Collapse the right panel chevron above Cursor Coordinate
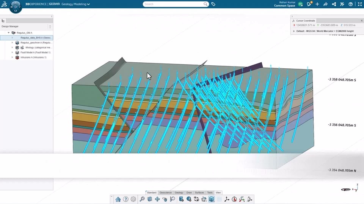The image size is (364, 204). click(x=292, y=16)
